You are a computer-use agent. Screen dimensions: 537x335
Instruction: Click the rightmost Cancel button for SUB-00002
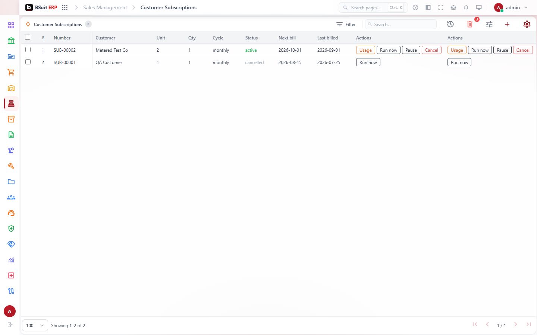[x=523, y=50]
